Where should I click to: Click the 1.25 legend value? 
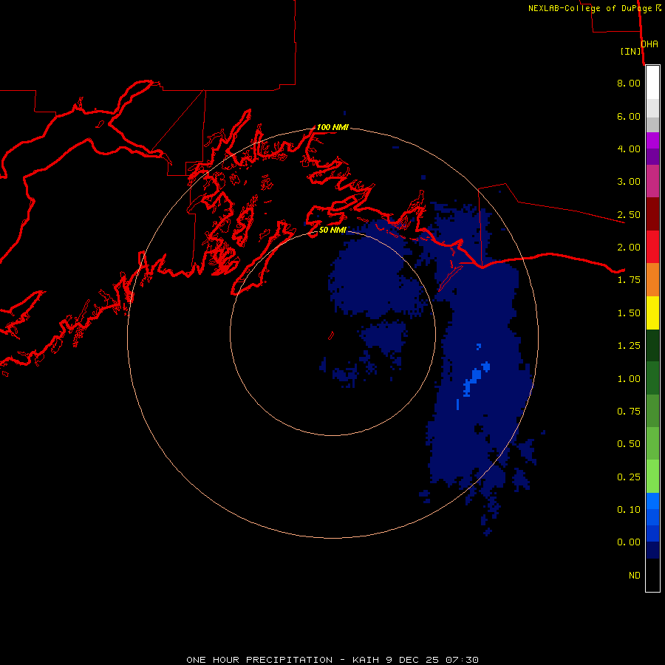tap(629, 346)
